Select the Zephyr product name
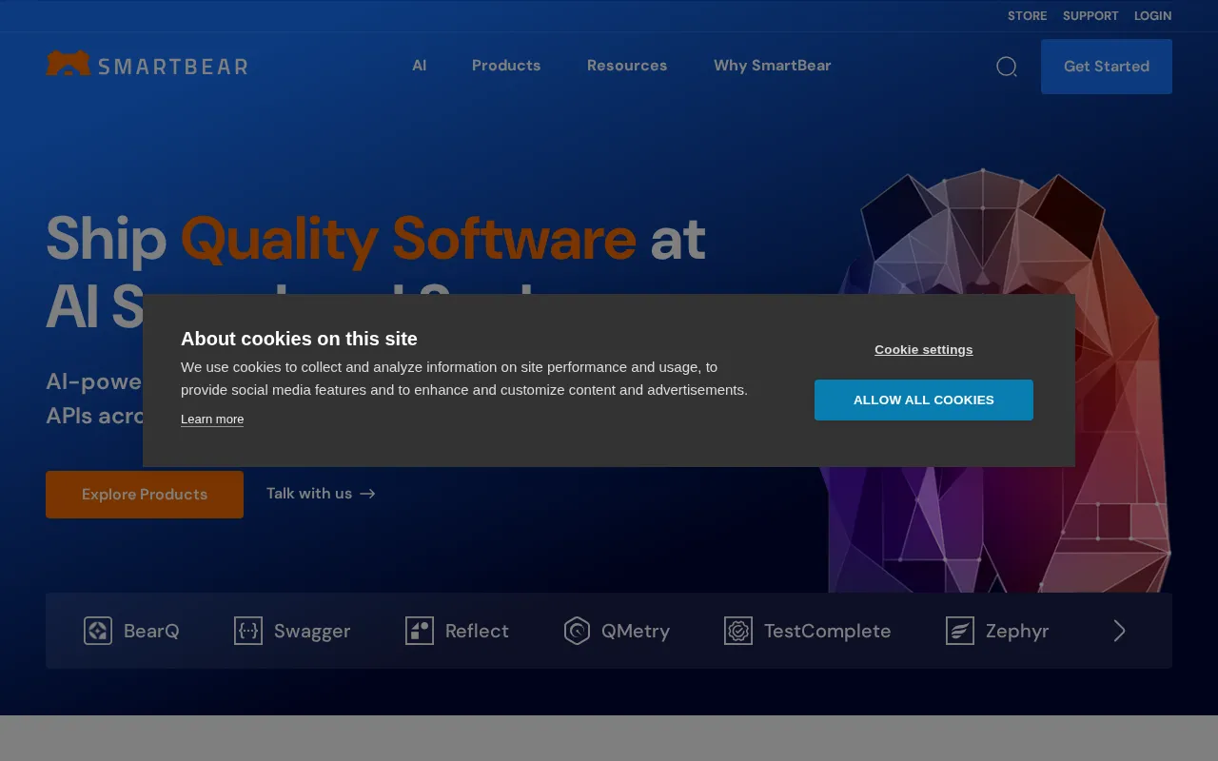 (x=1017, y=631)
